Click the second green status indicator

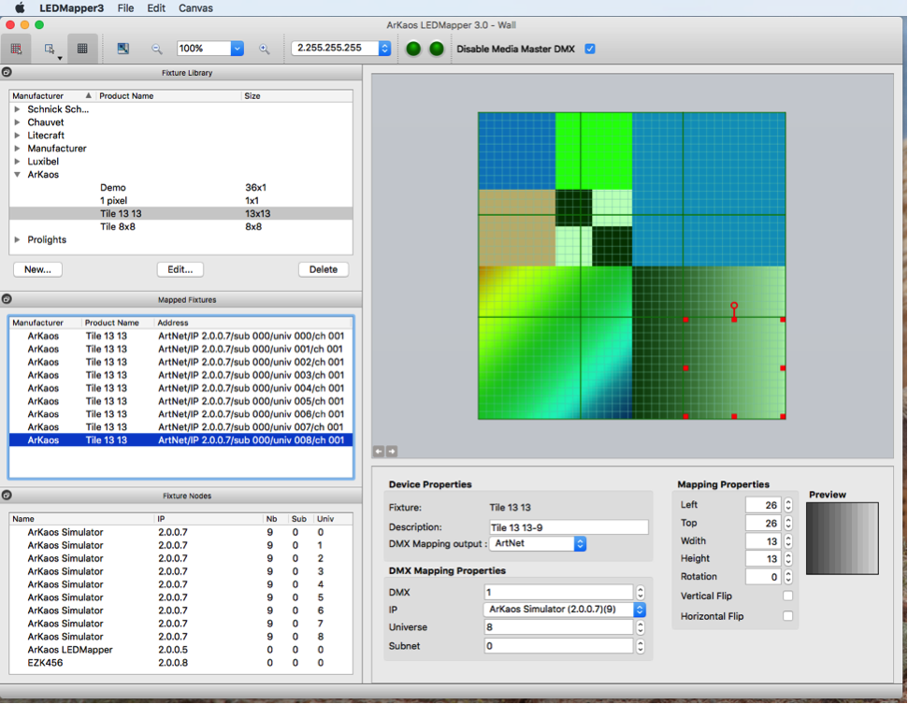(437, 49)
